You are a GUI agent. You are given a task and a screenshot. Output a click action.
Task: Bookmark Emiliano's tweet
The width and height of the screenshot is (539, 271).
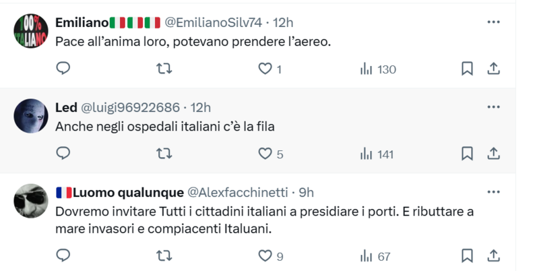click(x=466, y=69)
